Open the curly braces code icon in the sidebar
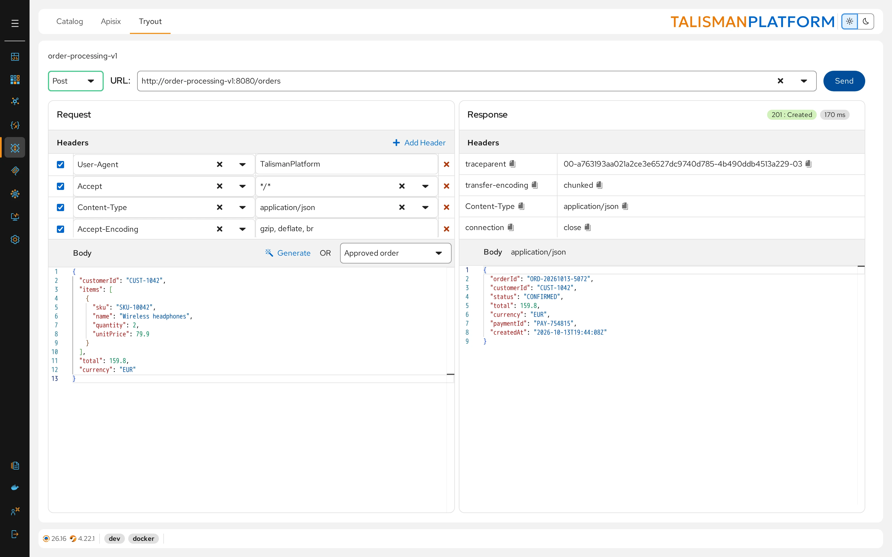 [15, 125]
